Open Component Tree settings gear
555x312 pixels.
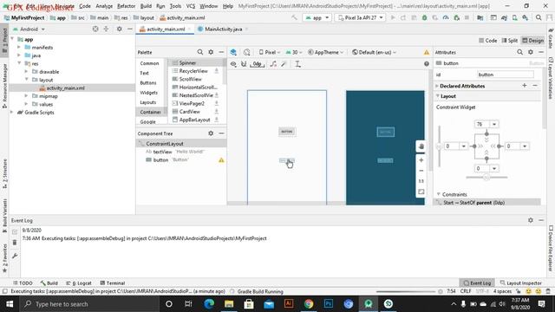(x=211, y=133)
